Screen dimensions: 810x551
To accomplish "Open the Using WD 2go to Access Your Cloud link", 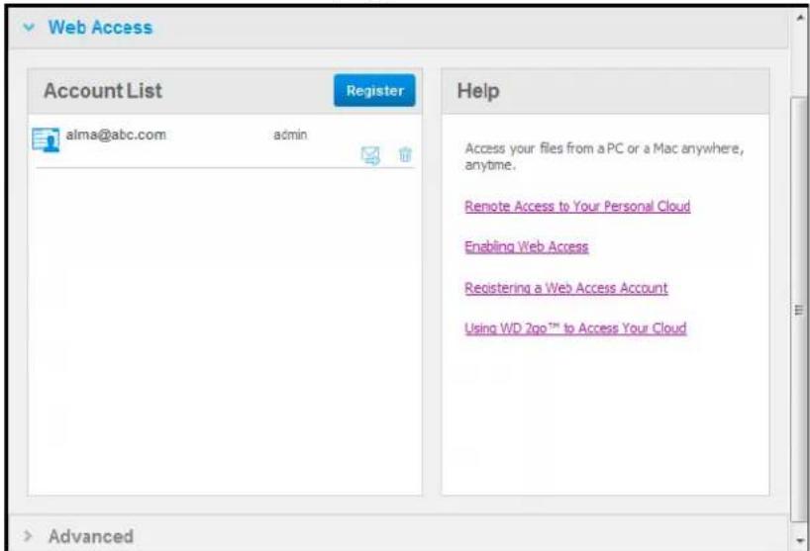I will coord(575,328).
